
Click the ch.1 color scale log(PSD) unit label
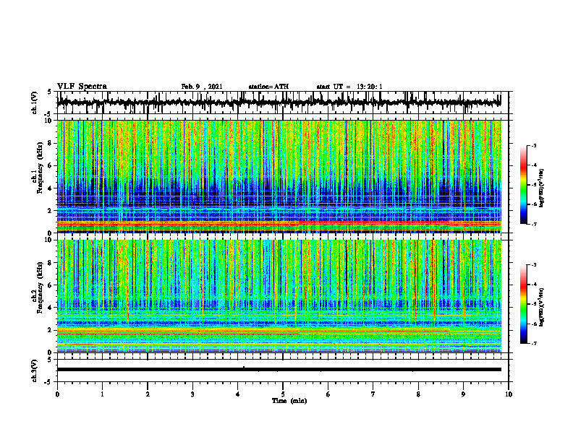pyautogui.click(x=542, y=188)
